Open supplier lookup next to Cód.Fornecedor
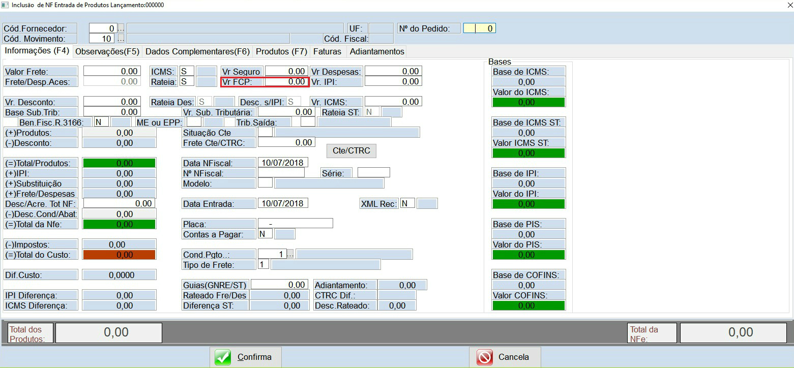Image resolution: width=794 pixels, height=368 pixels. [121, 28]
